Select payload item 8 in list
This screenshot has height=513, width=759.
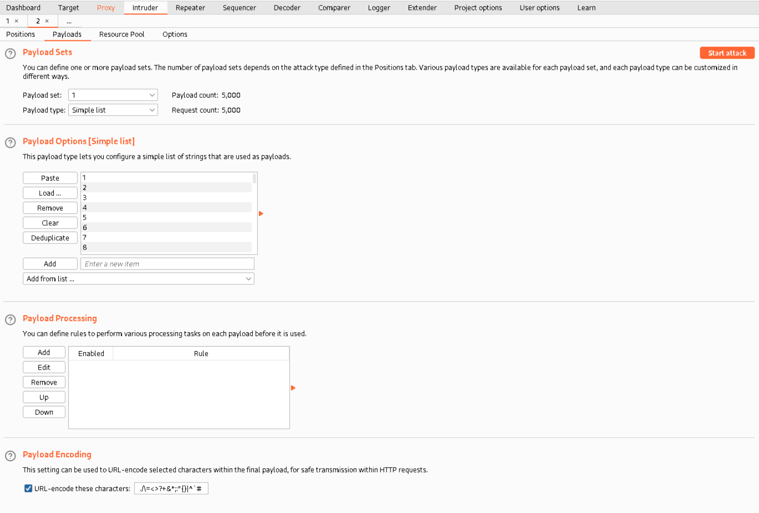coord(167,247)
